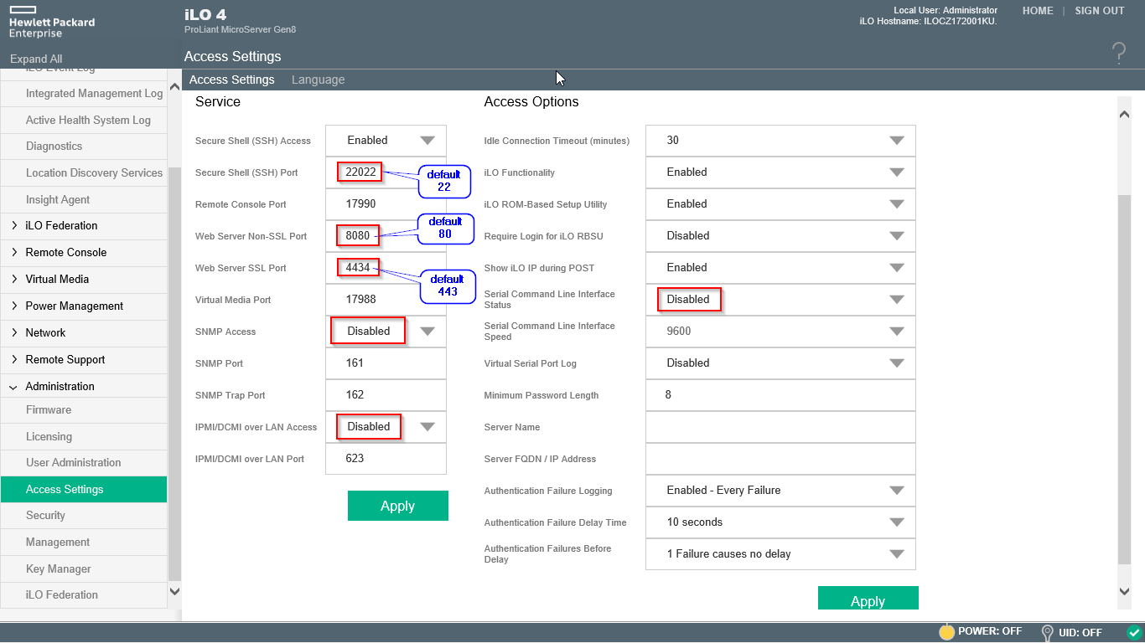Screen dimensions: 1145x643
Task: Click the POWER: OFF status icon
Action: (946, 632)
